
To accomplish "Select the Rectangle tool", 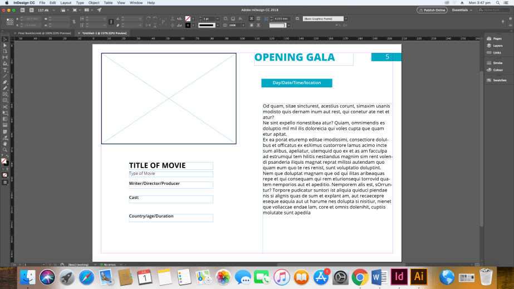I will (x=5, y=100).
